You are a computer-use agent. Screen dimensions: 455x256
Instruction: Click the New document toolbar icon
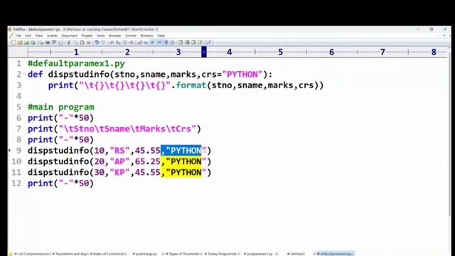click(14, 43)
